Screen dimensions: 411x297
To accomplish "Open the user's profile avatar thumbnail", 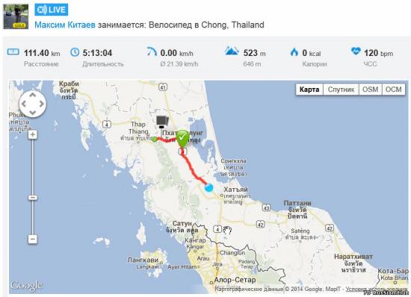I will (16, 16).
